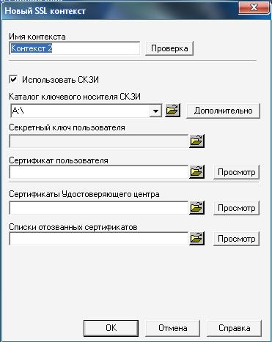Click the Проверка button
This screenshot has height=342, width=272.
click(169, 48)
